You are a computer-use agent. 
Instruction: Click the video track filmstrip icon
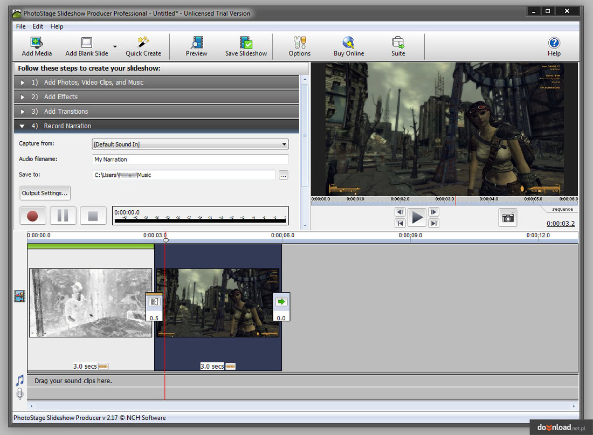[x=19, y=296]
